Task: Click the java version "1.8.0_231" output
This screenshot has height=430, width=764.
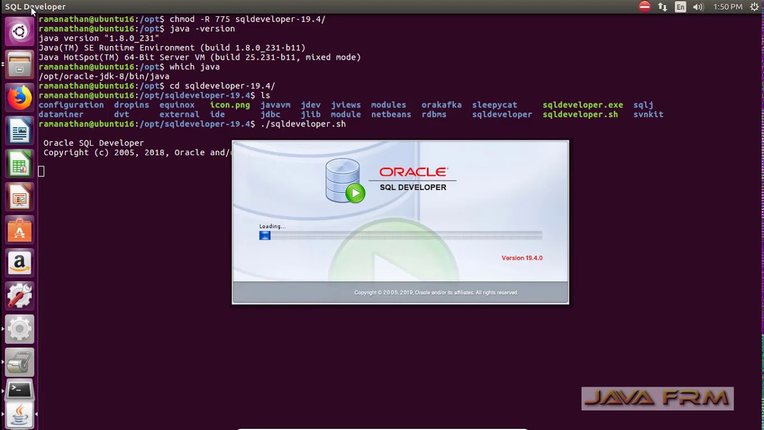Action: pos(98,38)
